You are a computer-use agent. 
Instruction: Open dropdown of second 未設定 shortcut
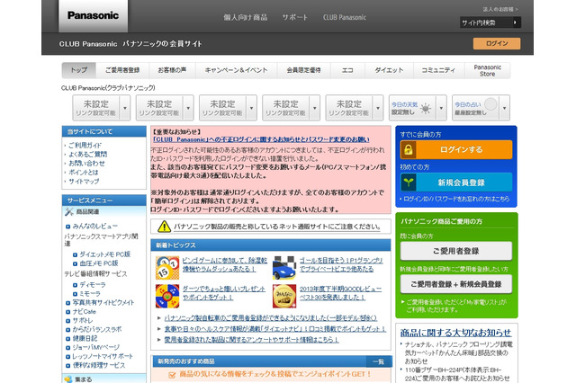188,108
